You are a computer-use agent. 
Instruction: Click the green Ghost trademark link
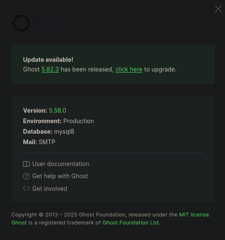[x=19, y=222]
